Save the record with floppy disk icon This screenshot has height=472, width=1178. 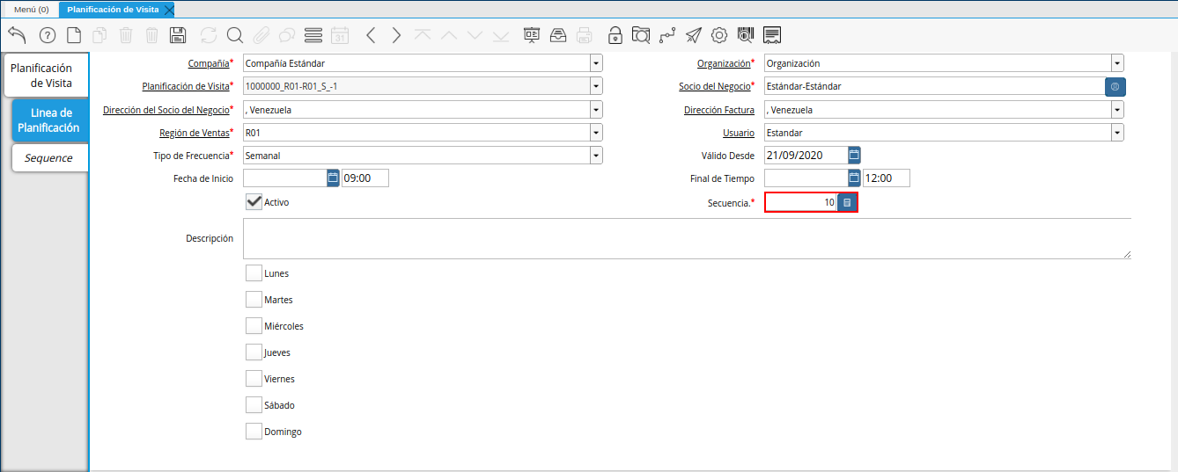(178, 35)
